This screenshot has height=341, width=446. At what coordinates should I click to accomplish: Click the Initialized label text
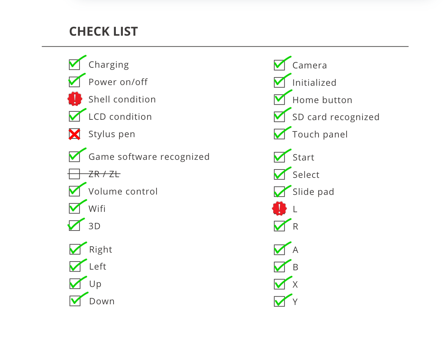pyautogui.click(x=314, y=83)
